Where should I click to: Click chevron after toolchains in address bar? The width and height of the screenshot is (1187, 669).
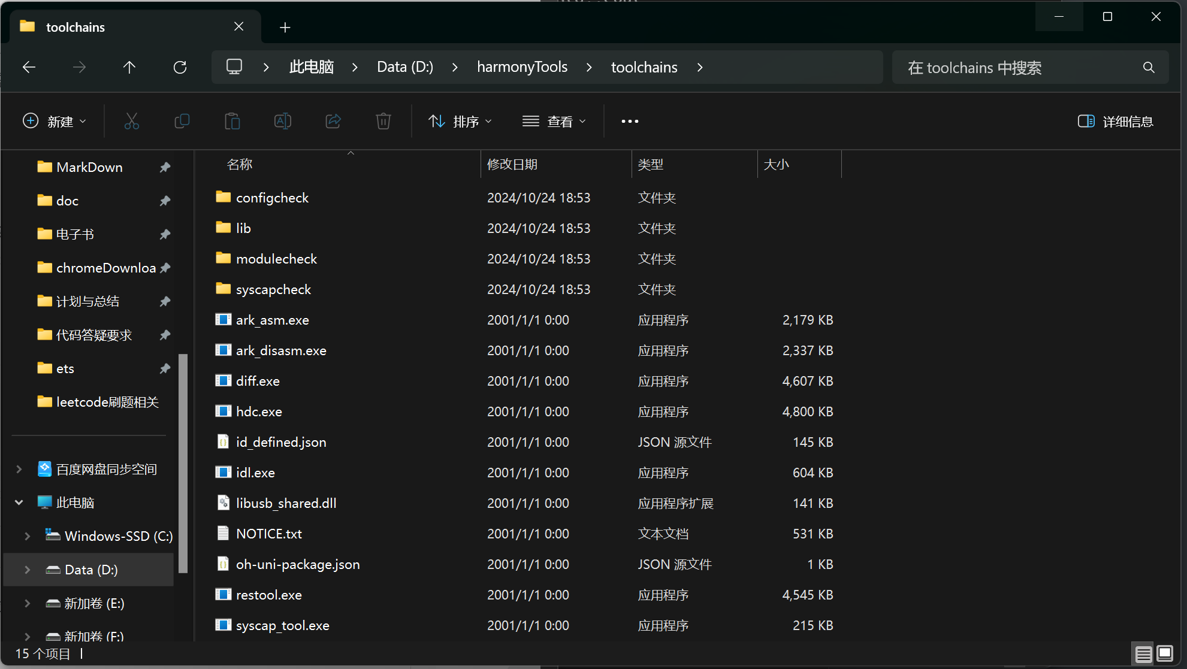[x=700, y=67]
